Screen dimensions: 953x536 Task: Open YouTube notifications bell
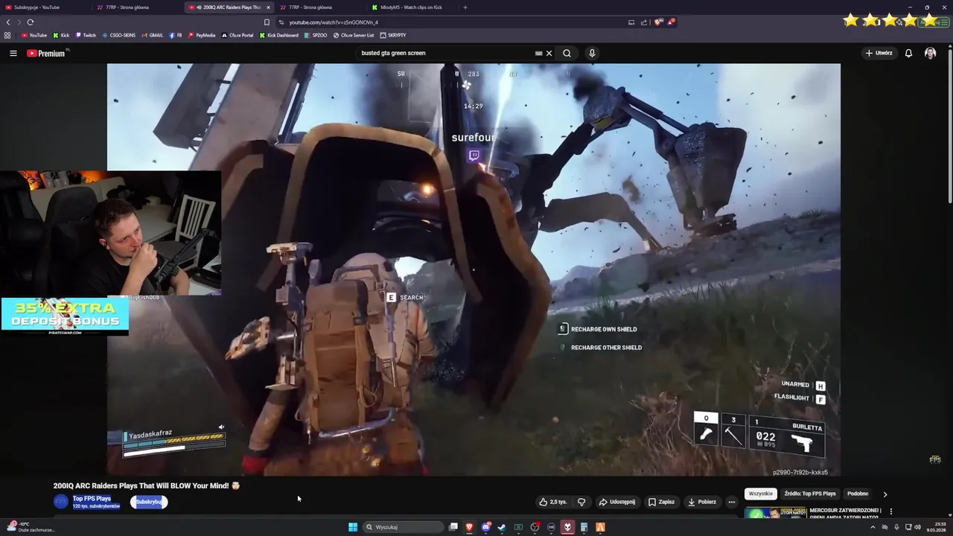click(x=908, y=53)
